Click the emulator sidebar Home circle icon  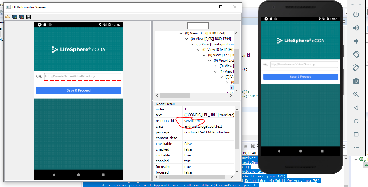point(356,121)
